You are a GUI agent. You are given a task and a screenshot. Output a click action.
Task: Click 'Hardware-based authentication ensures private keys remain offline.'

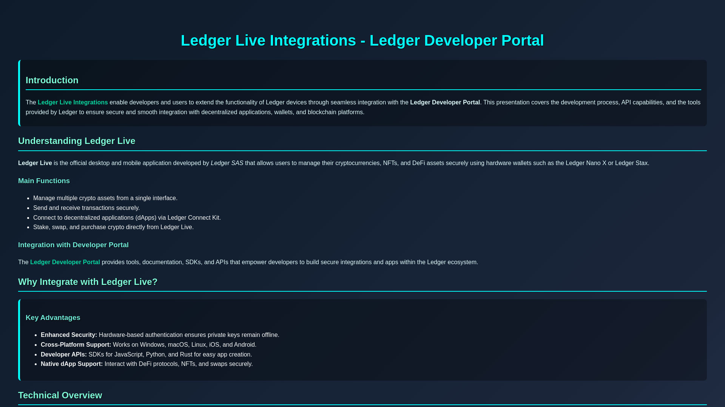(189, 335)
